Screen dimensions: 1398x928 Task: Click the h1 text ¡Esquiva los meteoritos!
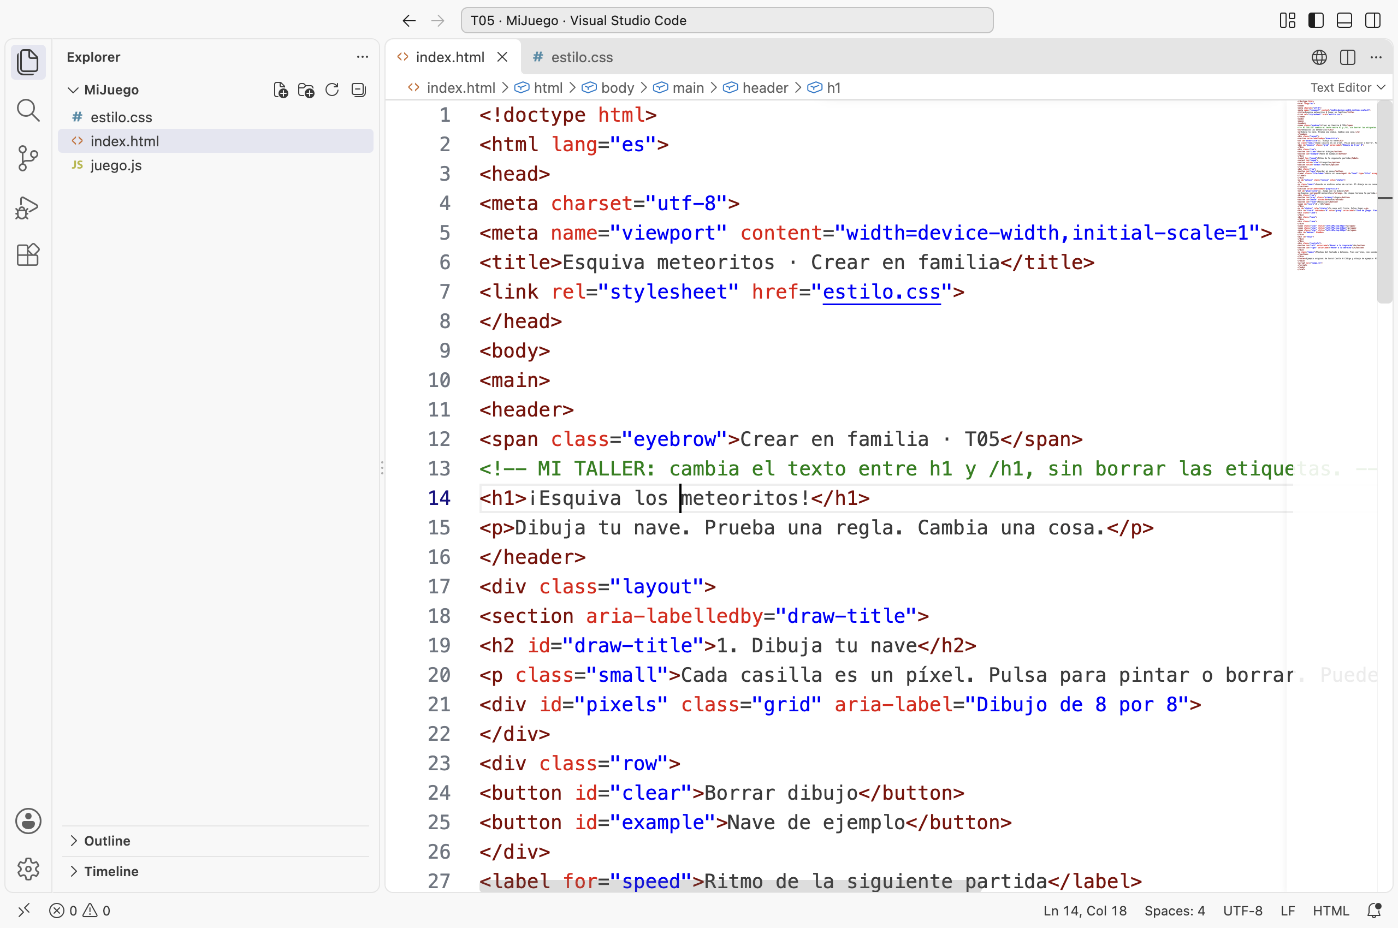[x=668, y=498]
